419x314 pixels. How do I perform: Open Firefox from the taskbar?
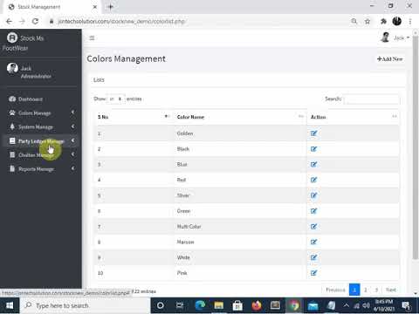tap(257, 305)
